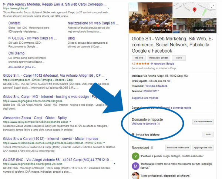The image size is (222, 179).
Task: Click the Servizio di marketing su internet a Carpi text
Action: [154, 68]
